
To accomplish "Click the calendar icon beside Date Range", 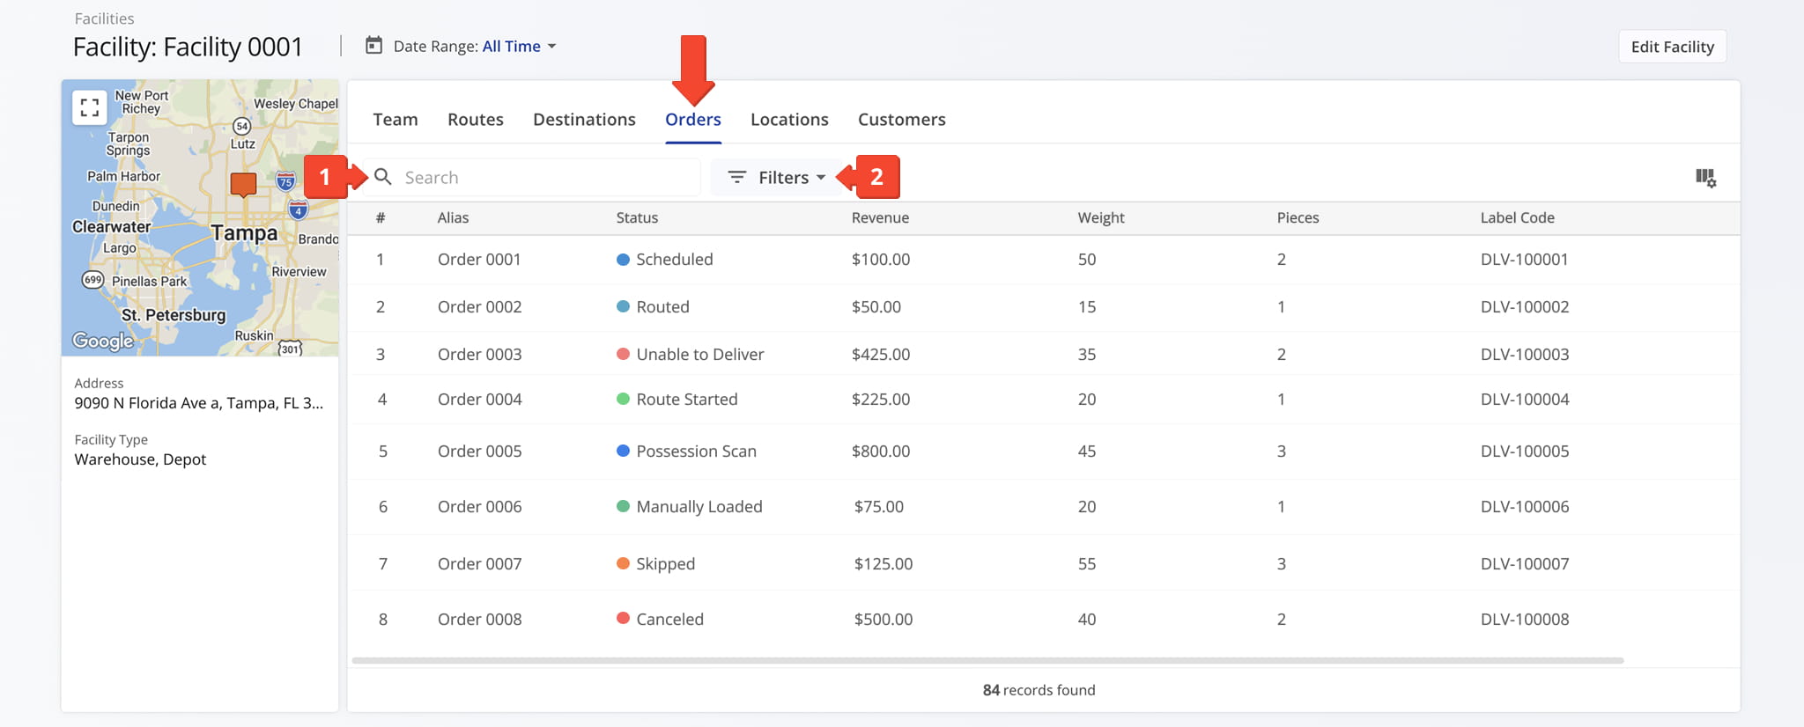I will 374,46.
